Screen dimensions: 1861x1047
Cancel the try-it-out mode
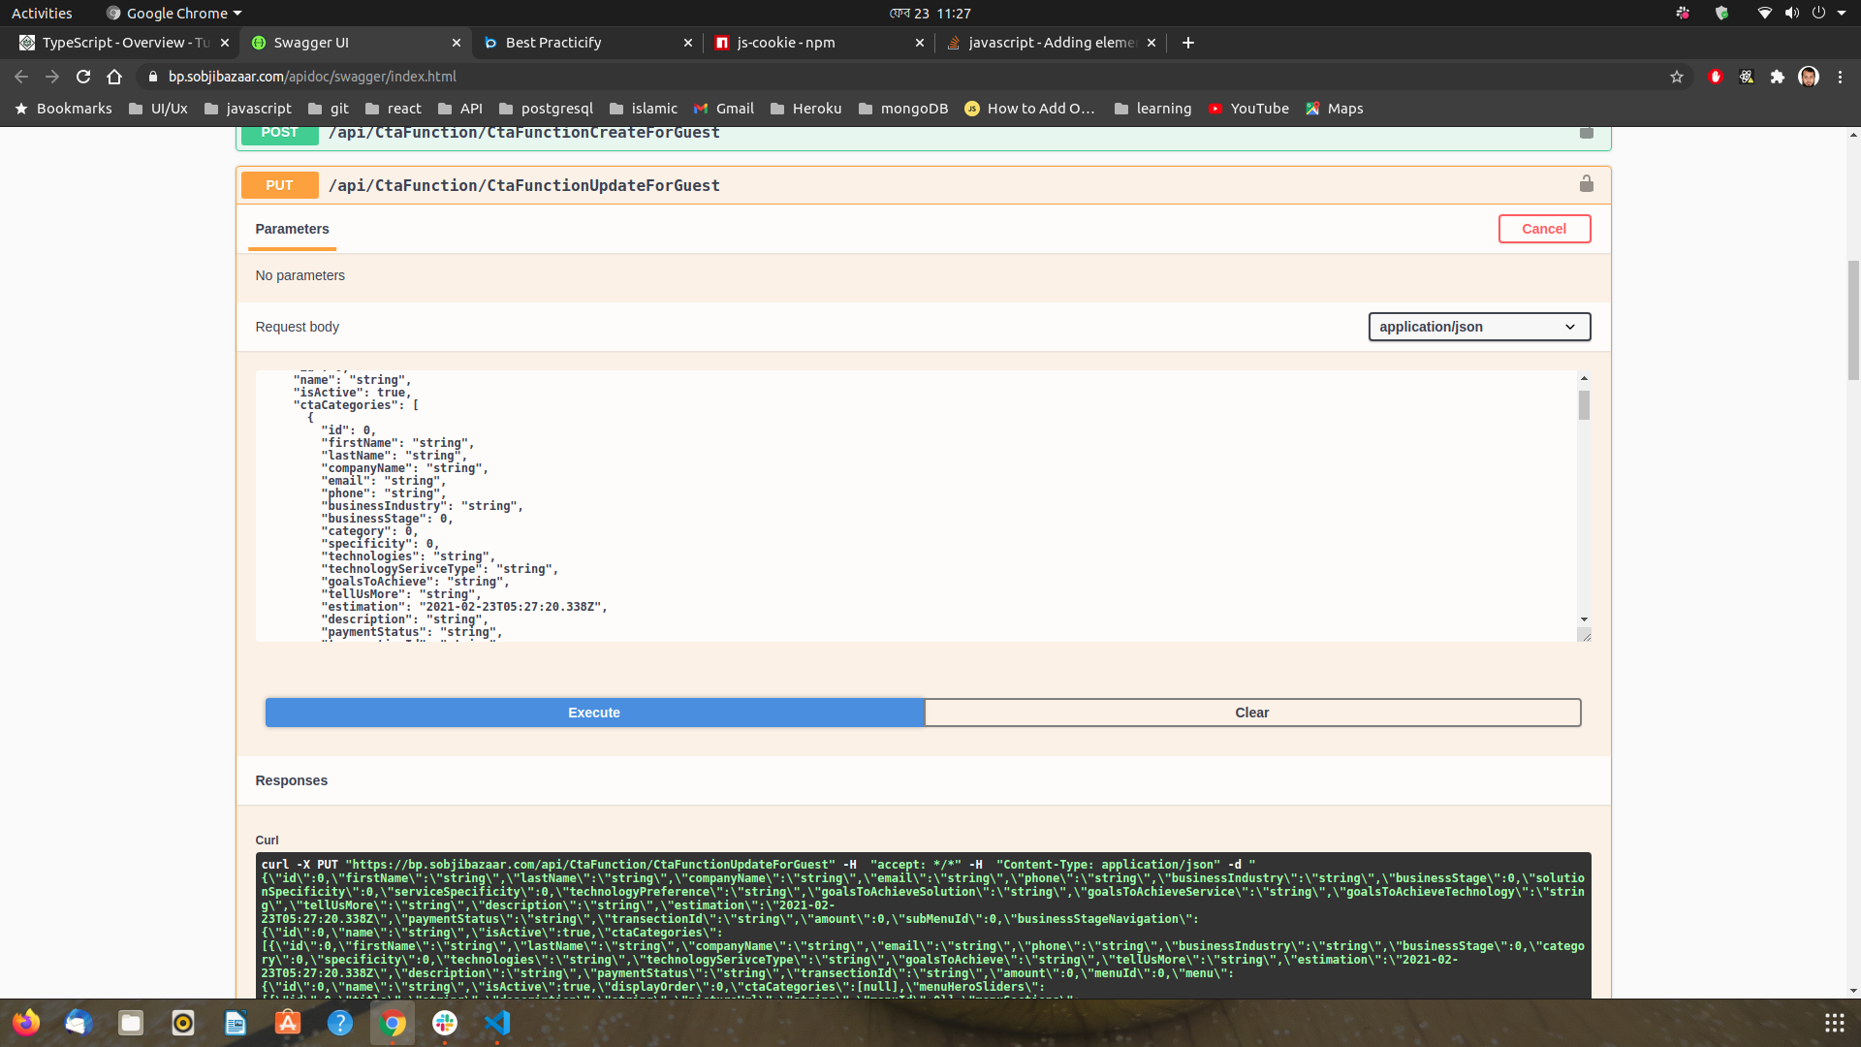(x=1543, y=229)
